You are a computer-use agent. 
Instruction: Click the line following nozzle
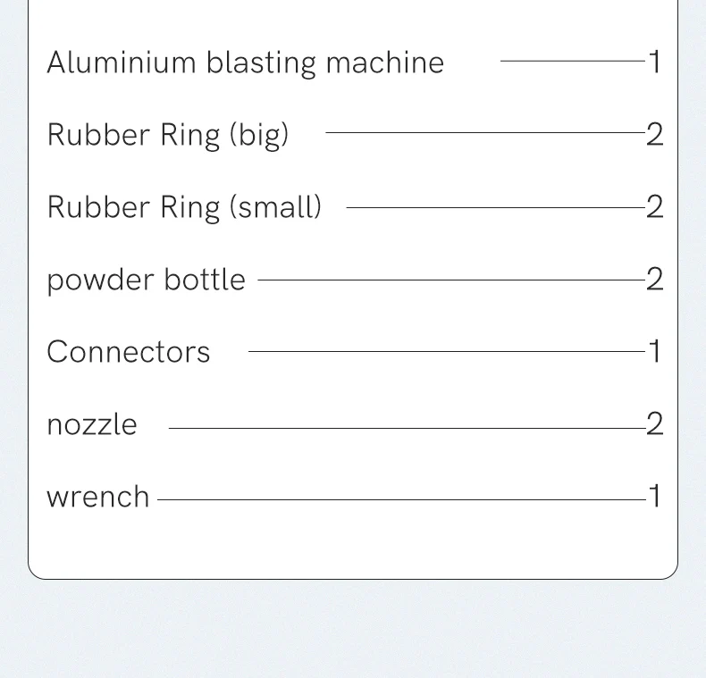click(408, 428)
